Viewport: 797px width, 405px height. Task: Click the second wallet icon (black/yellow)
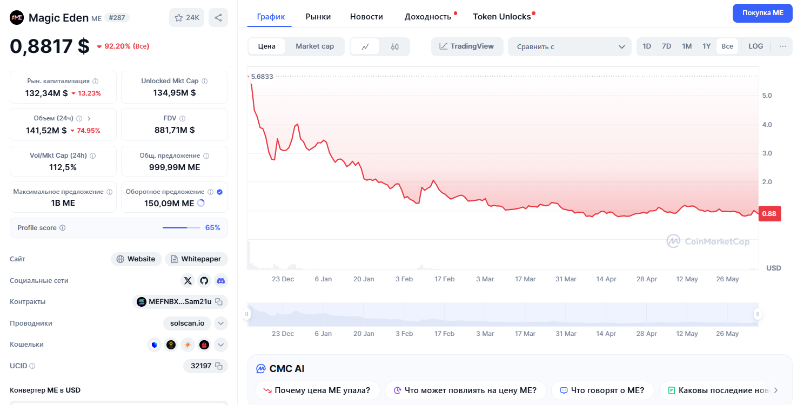coord(171,345)
